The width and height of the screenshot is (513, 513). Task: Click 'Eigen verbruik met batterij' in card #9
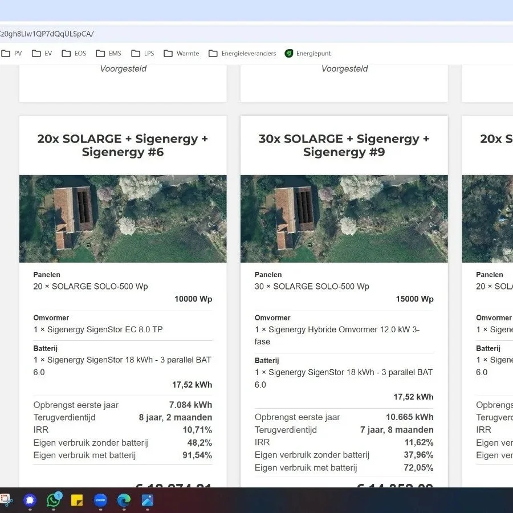coord(306,467)
